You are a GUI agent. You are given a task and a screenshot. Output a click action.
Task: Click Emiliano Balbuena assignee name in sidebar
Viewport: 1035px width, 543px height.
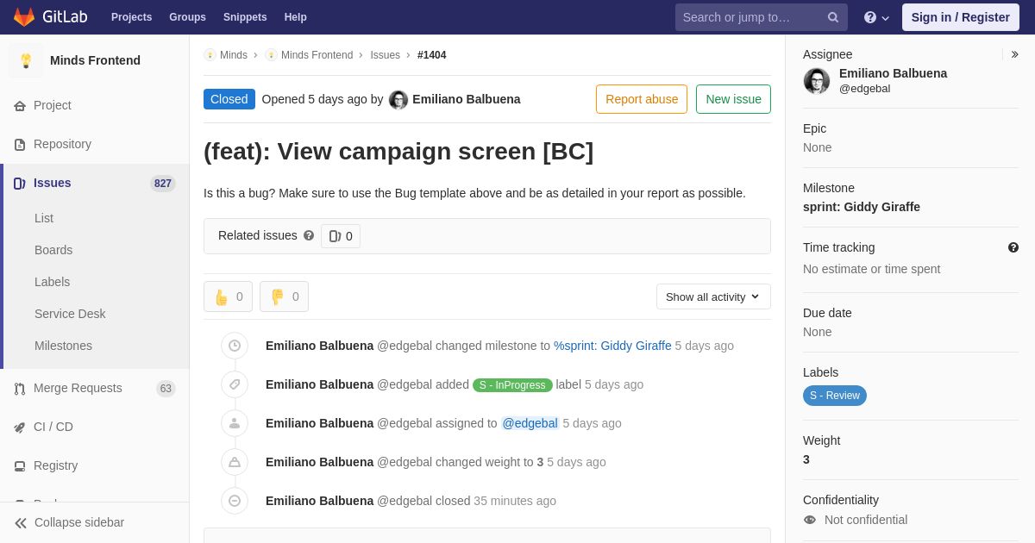[893, 73]
